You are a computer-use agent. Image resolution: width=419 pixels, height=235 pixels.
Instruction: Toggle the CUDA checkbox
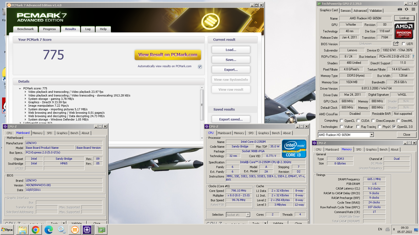pyautogui.click(x=358, y=121)
